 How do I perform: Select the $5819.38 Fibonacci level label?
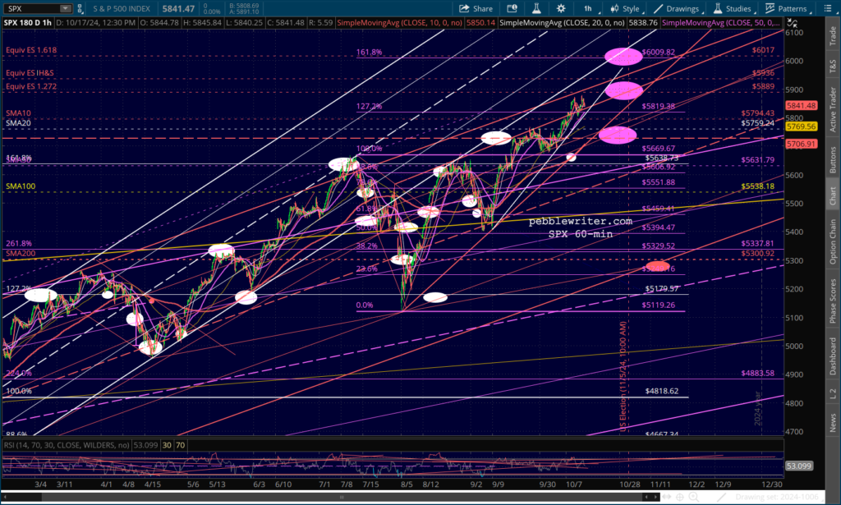click(x=658, y=106)
